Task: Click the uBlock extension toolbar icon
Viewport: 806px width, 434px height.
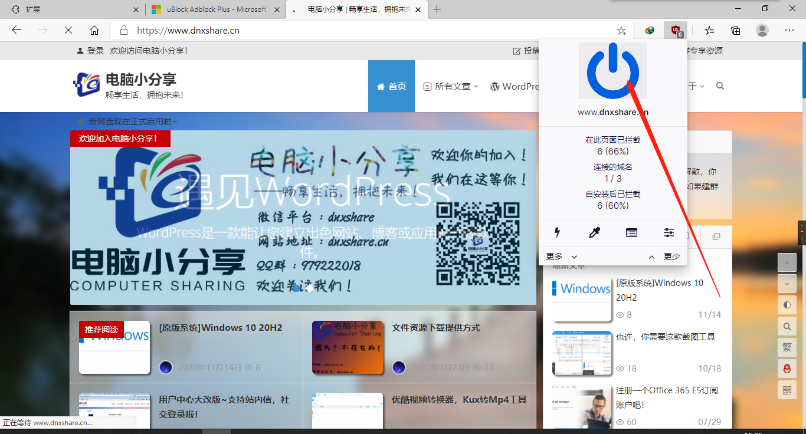Action: pyautogui.click(x=676, y=30)
